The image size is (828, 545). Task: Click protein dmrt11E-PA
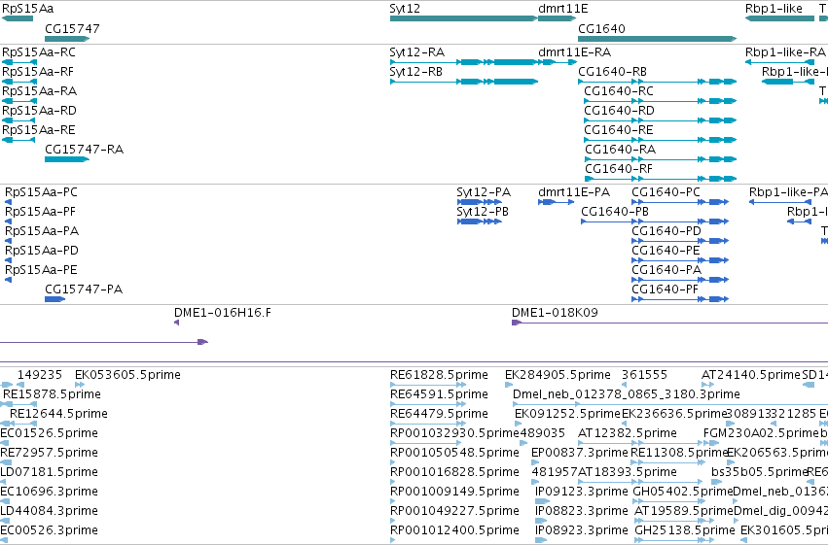click(573, 192)
